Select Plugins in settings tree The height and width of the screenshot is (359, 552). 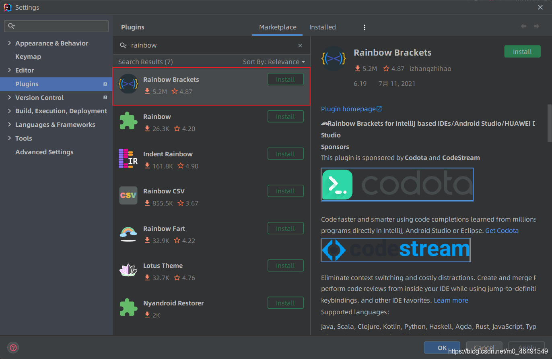[56, 84]
